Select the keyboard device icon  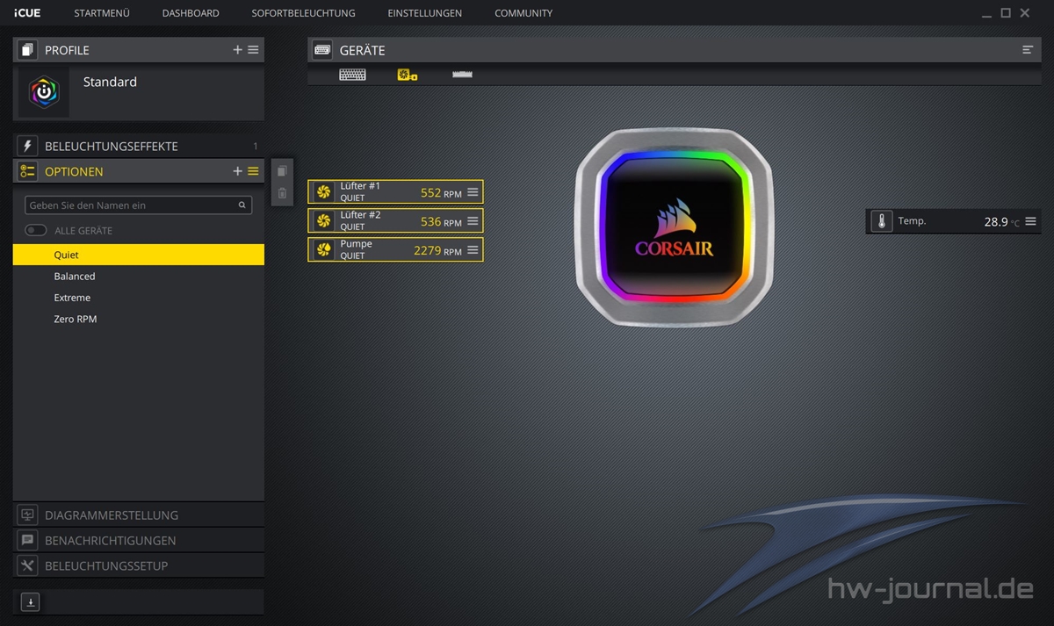pos(352,76)
